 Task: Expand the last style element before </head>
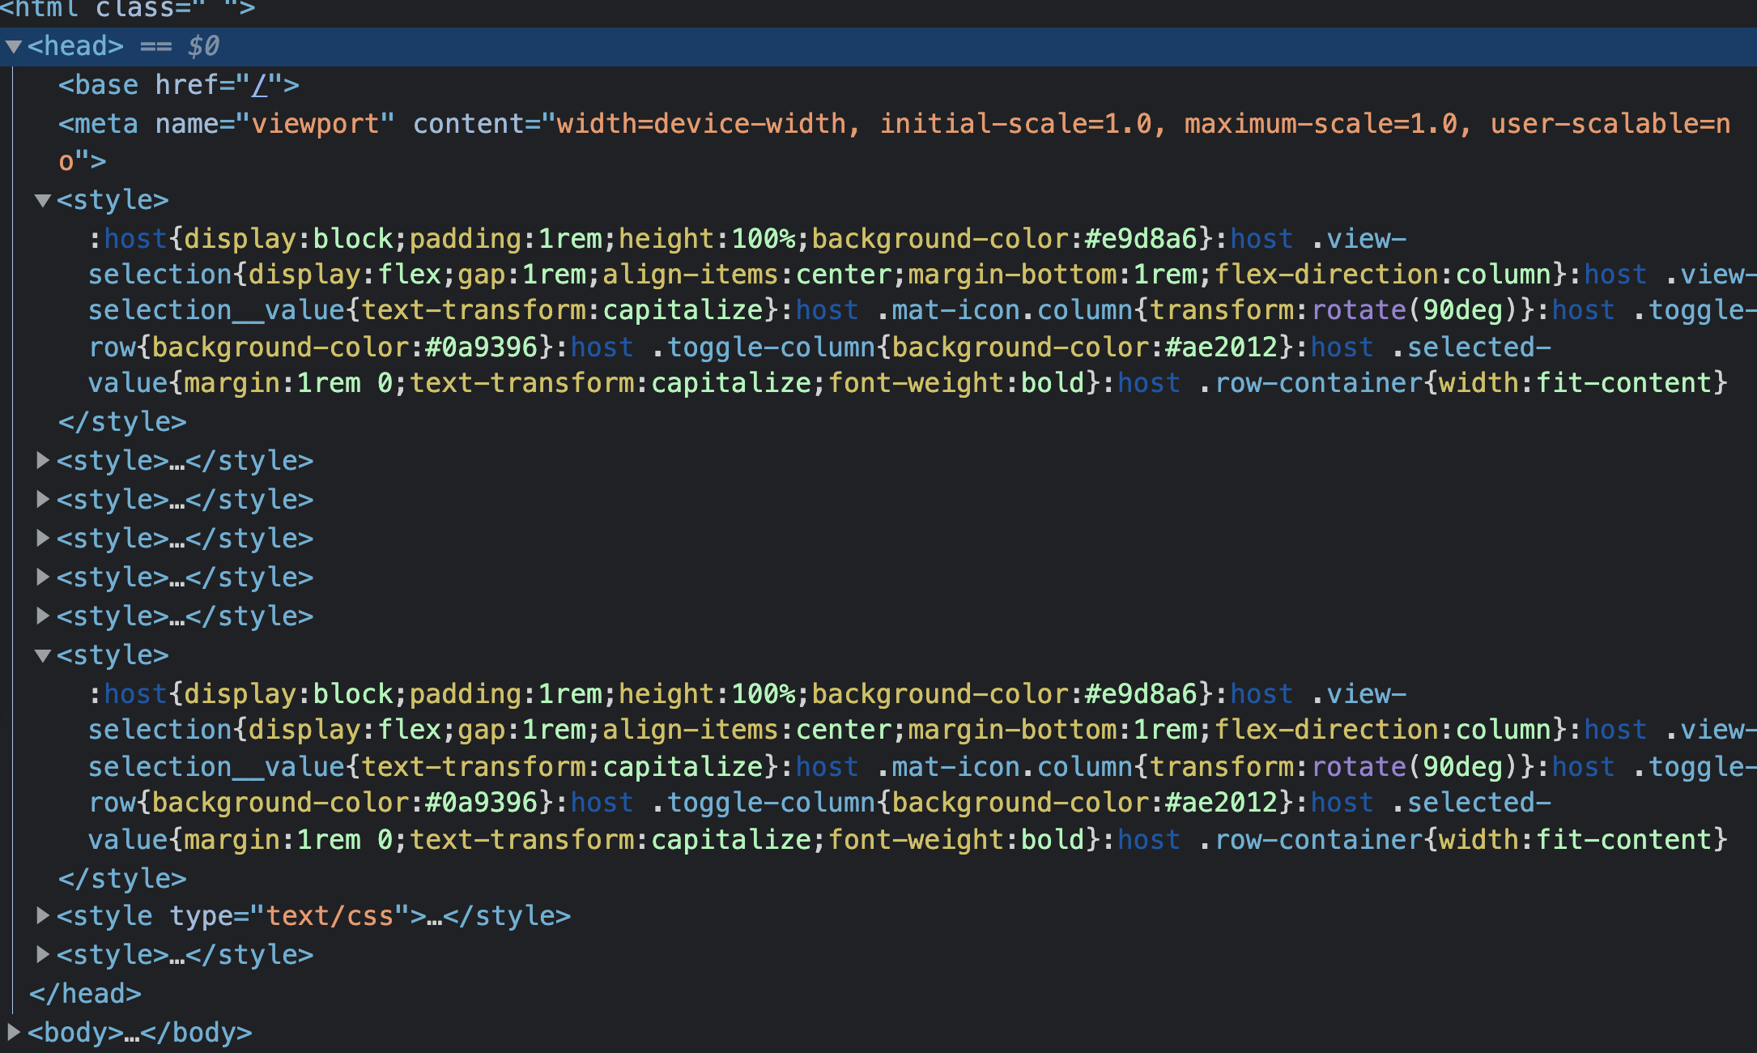[x=43, y=955]
